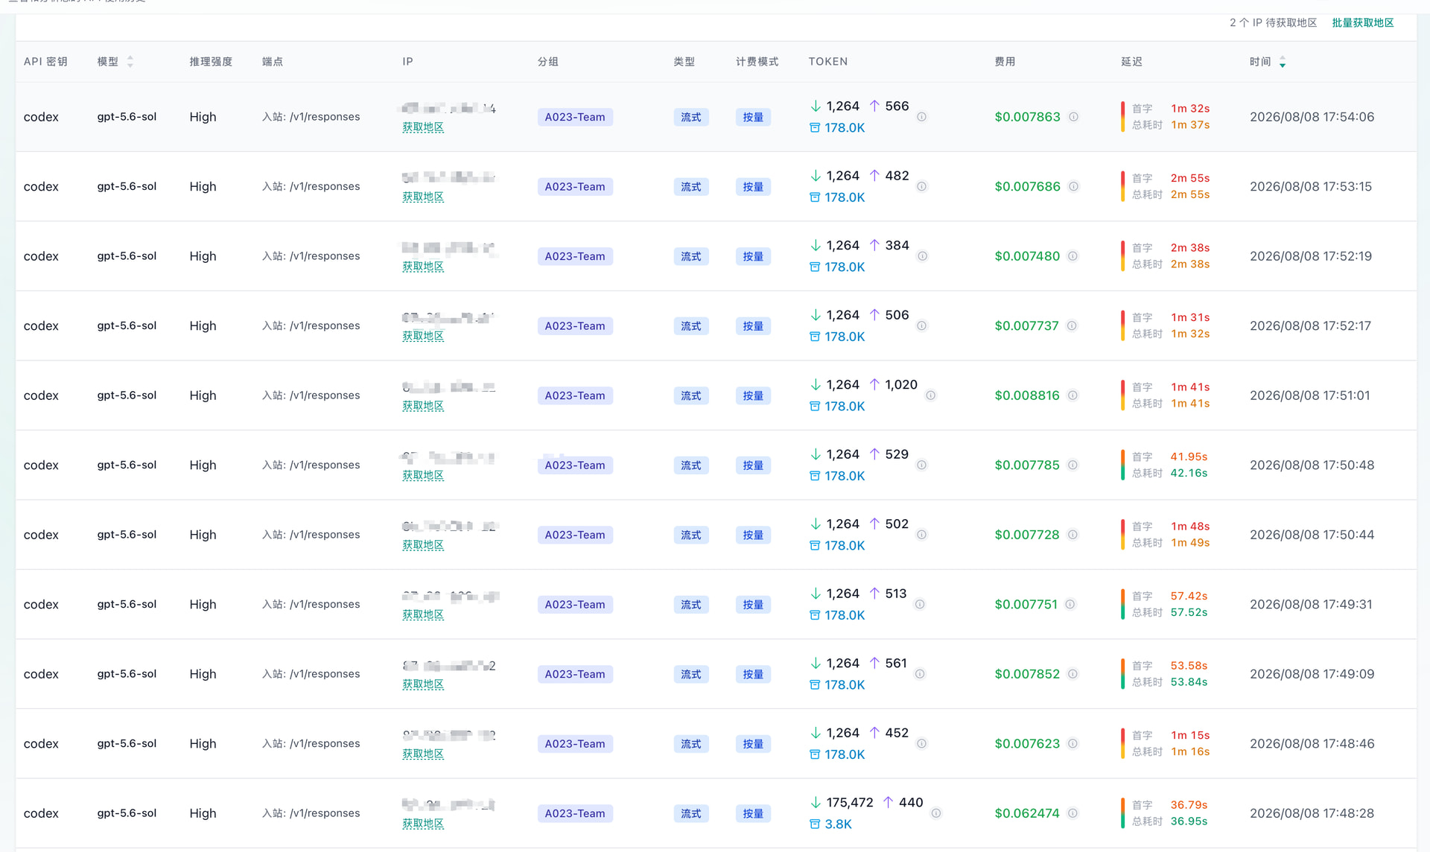Click token info icon in 175,472 input row
Screen dimensions: 1430x852
(935, 813)
